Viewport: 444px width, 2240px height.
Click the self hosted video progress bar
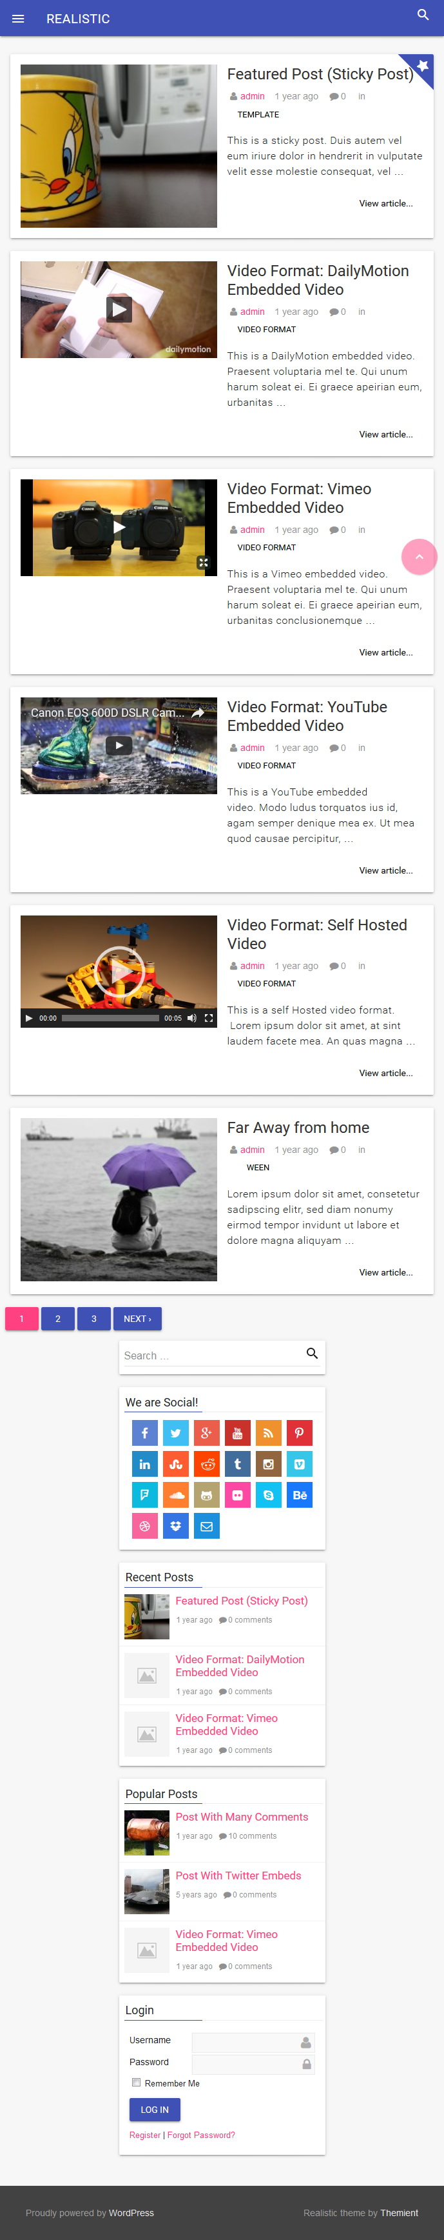pos(110,1018)
